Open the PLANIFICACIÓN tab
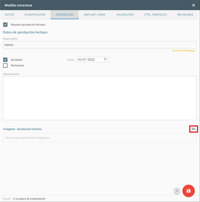 [x=35, y=15]
